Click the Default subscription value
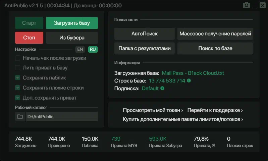This screenshot has height=161, width=268. click(x=150, y=88)
